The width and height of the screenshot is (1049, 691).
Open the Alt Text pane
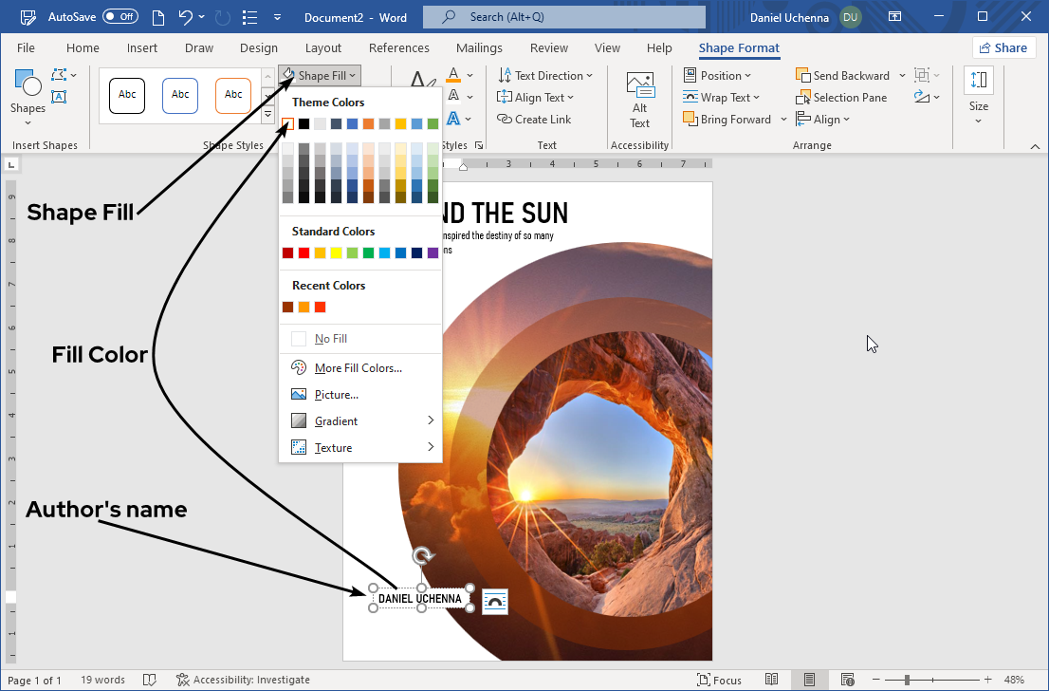640,101
